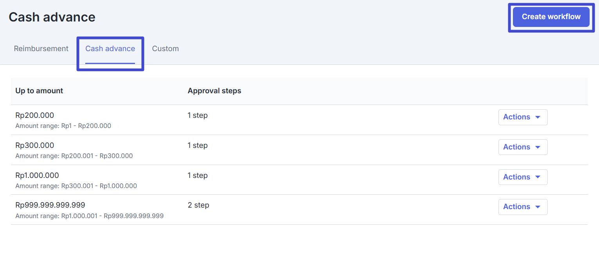
Task: Click the caret arrow in first Actions button
Action: coord(538,117)
